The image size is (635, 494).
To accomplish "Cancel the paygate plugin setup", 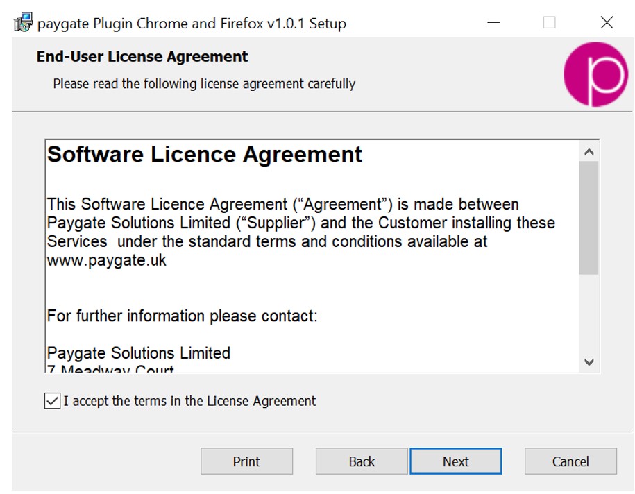I will [570, 461].
